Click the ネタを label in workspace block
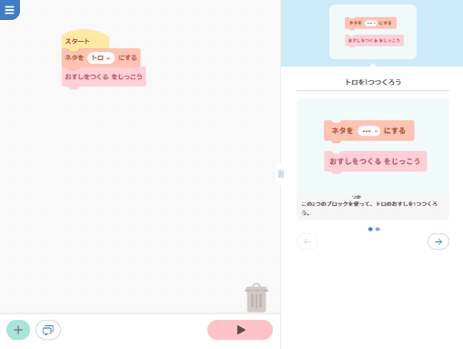The height and width of the screenshot is (349, 463). (74, 57)
